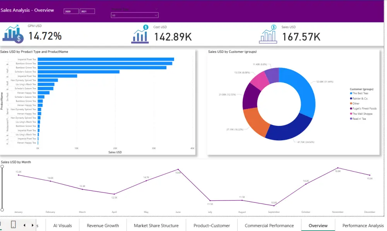Select the Overview page tab
The width and height of the screenshot is (387, 231).
click(x=318, y=226)
